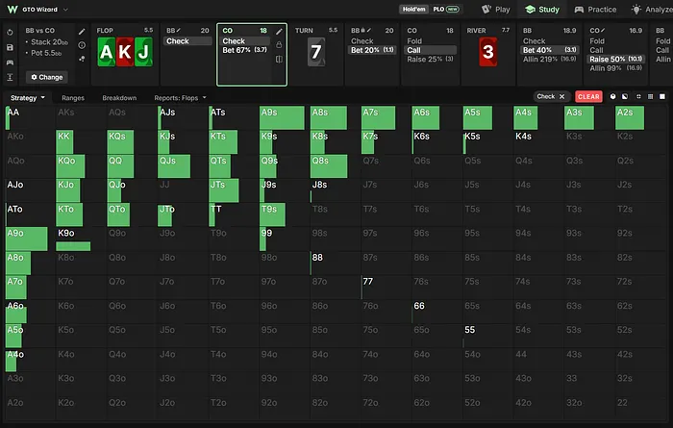Select the 66 hand cell

point(436,312)
